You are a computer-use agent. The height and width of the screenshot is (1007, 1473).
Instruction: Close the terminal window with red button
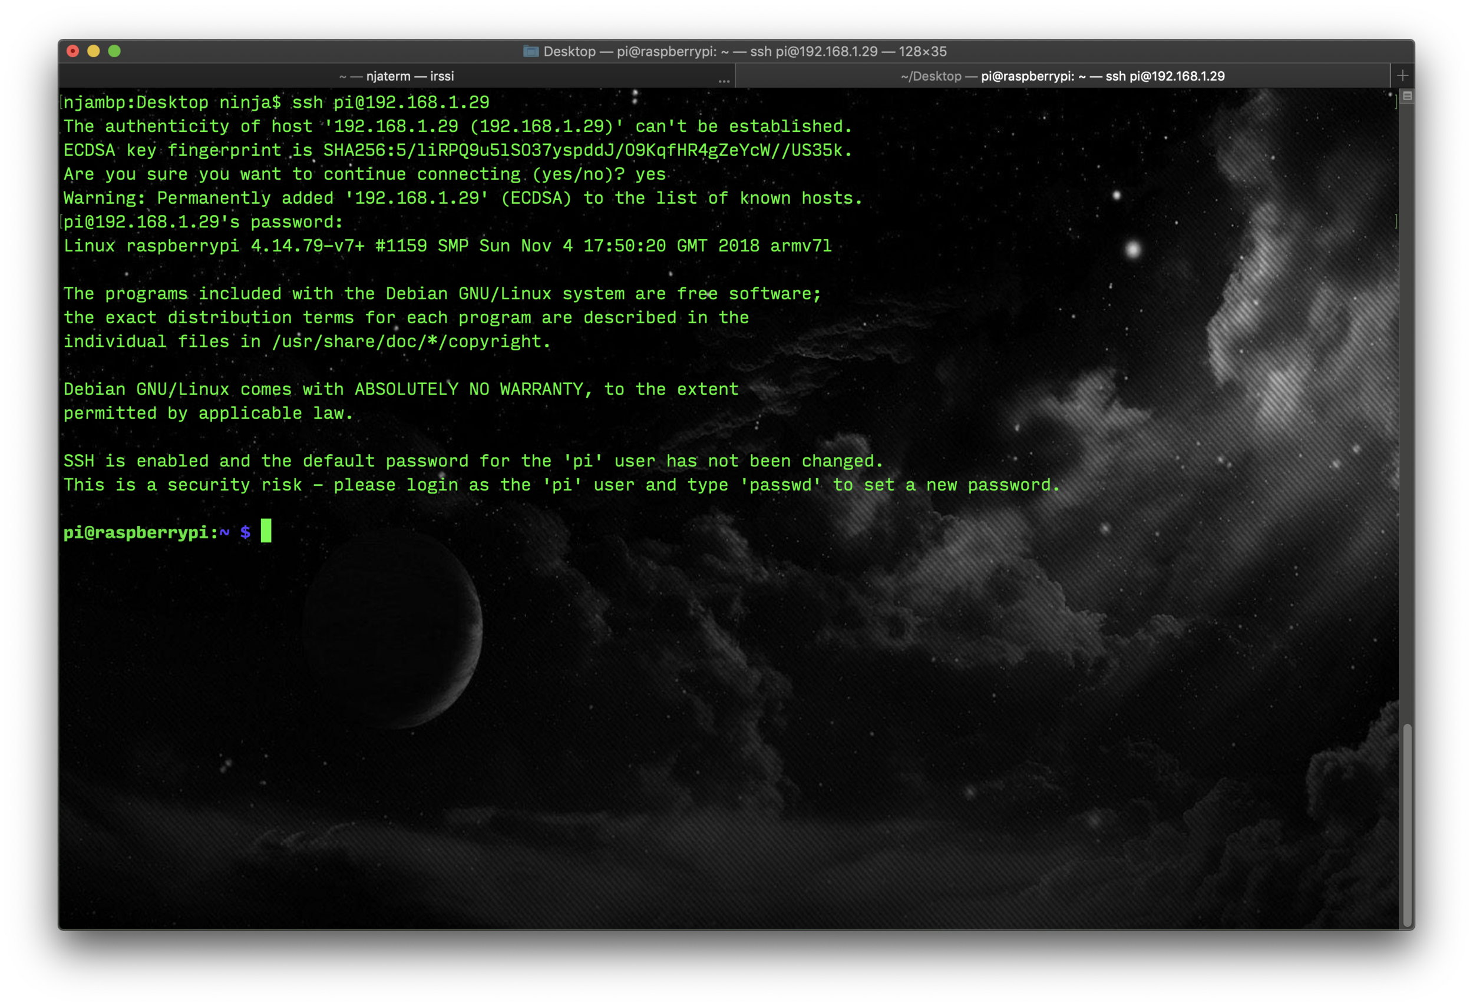coord(73,51)
